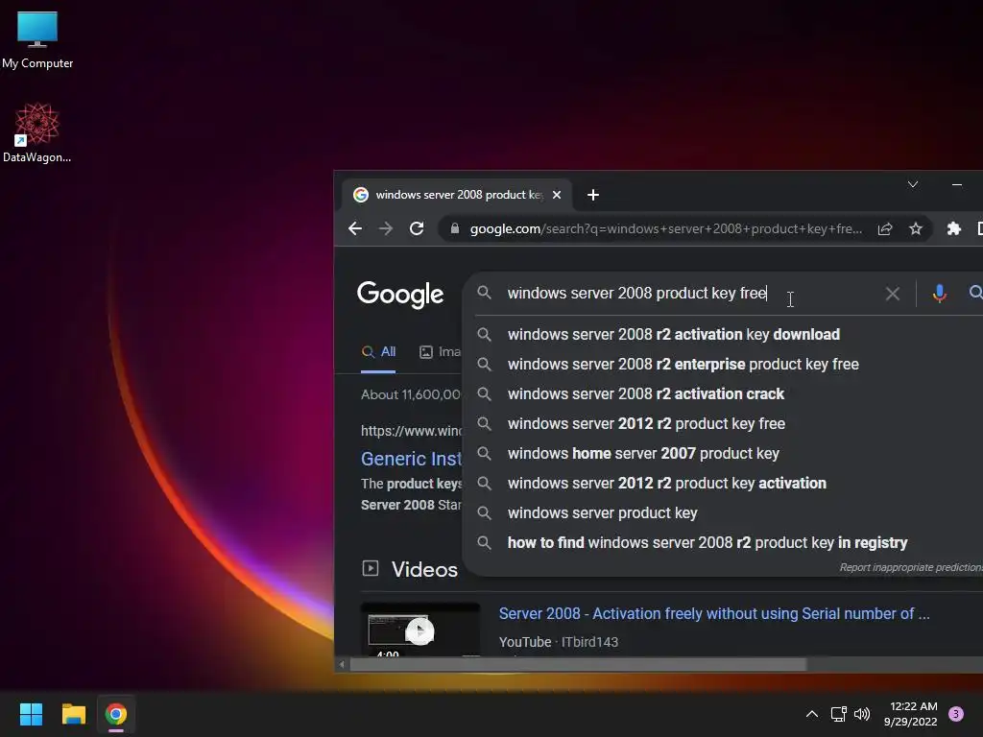Open My Computer desktop icon

pos(37,38)
